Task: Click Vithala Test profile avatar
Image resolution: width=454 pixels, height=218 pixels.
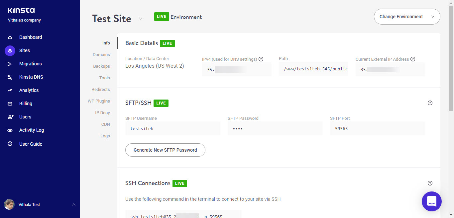Action: pos(9,204)
